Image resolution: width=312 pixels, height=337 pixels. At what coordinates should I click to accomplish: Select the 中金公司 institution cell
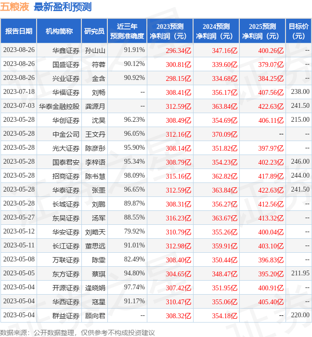click(x=66, y=134)
